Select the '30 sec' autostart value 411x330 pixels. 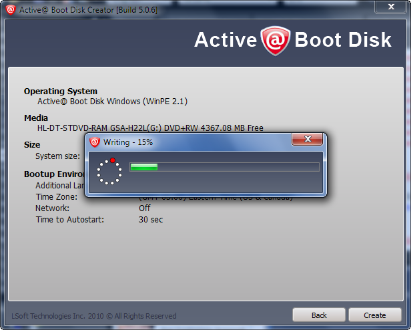pyautogui.click(x=151, y=219)
